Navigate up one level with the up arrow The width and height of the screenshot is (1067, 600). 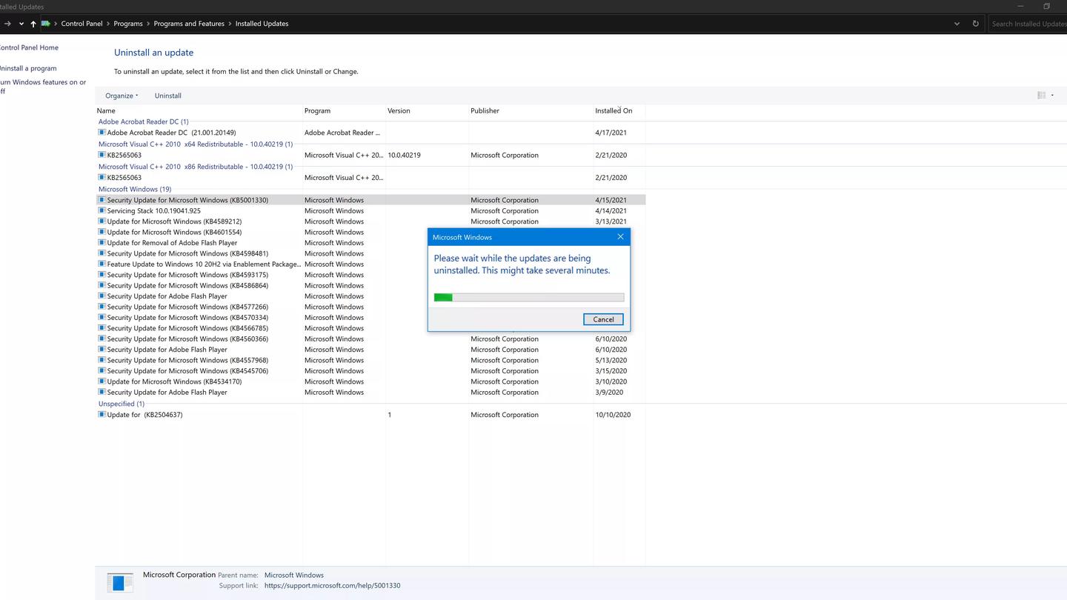[33, 23]
